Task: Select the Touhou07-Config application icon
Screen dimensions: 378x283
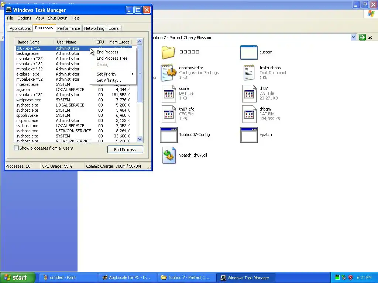Action: 168,135
